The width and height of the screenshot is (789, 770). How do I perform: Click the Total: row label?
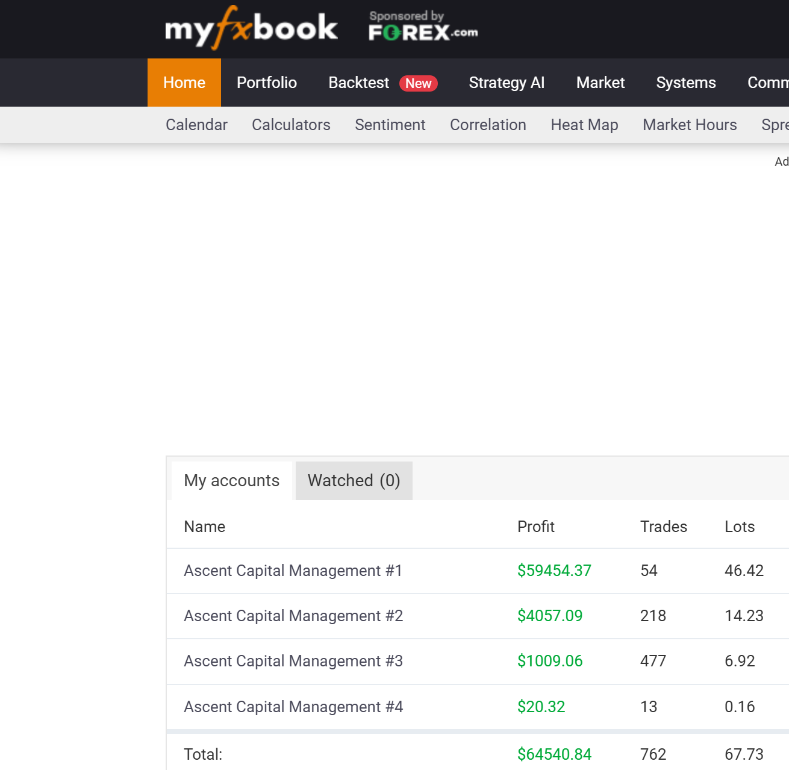pos(203,754)
